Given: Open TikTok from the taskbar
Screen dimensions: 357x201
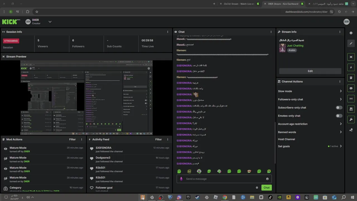Looking at the screenshot, I should point(270,197).
